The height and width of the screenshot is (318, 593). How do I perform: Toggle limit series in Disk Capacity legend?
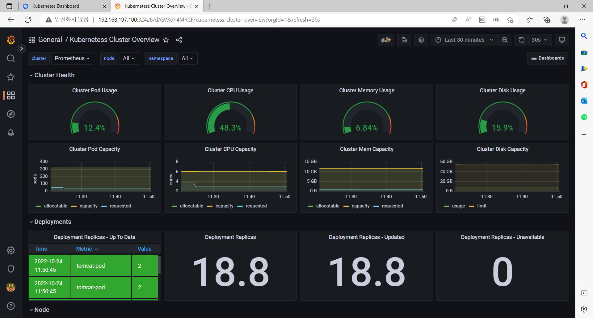[x=482, y=206]
